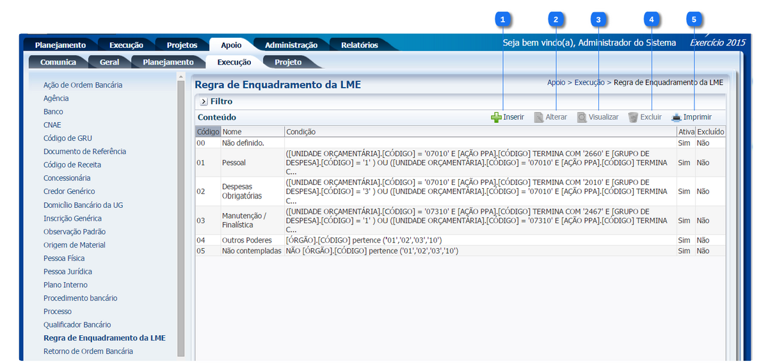Open the Qualificador Bancário sidebar link
The image size is (768, 364).
click(77, 325)
